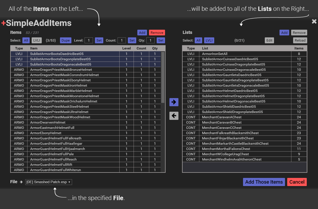Close the SimpleAddItems dialog with X
The width and height of the screenshot is (318, 209).
click(314, 22)
